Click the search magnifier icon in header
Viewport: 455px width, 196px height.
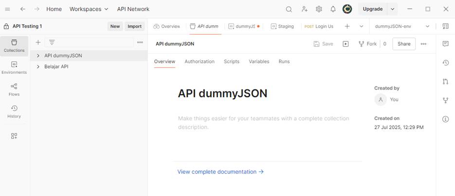pos(289,9)
